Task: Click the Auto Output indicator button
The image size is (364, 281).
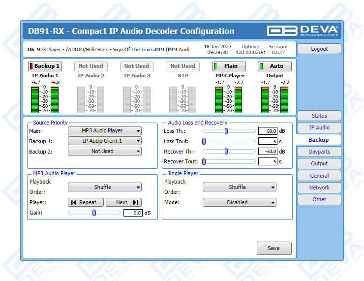Action: point(274,66)
